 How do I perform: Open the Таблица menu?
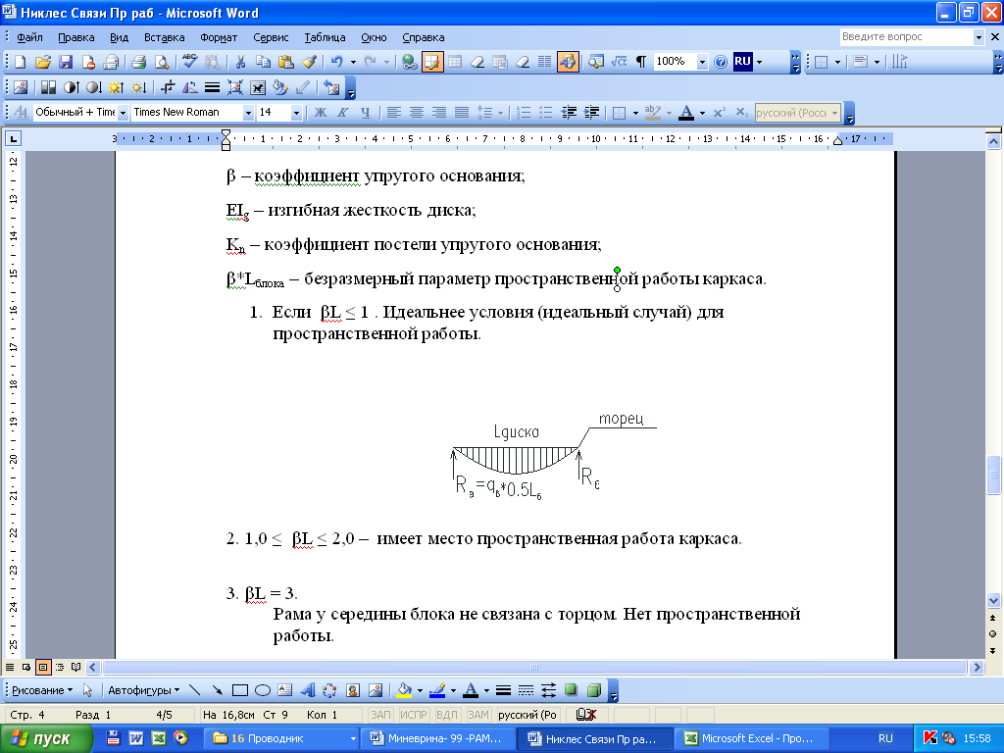[325, 37]
